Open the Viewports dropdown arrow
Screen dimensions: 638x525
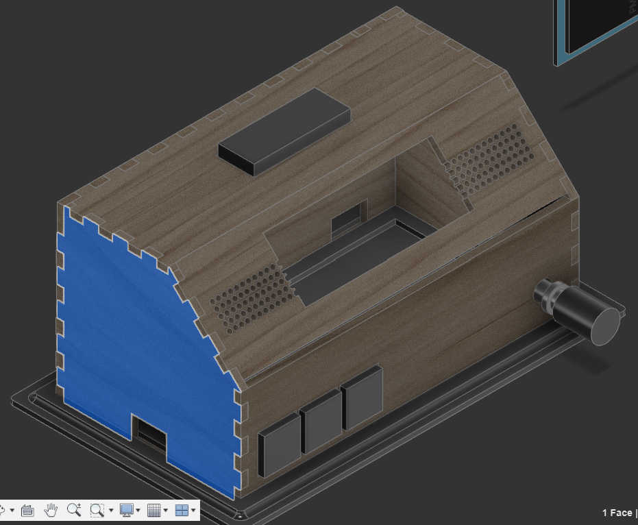pyautogui.click(x=193, y=511)
